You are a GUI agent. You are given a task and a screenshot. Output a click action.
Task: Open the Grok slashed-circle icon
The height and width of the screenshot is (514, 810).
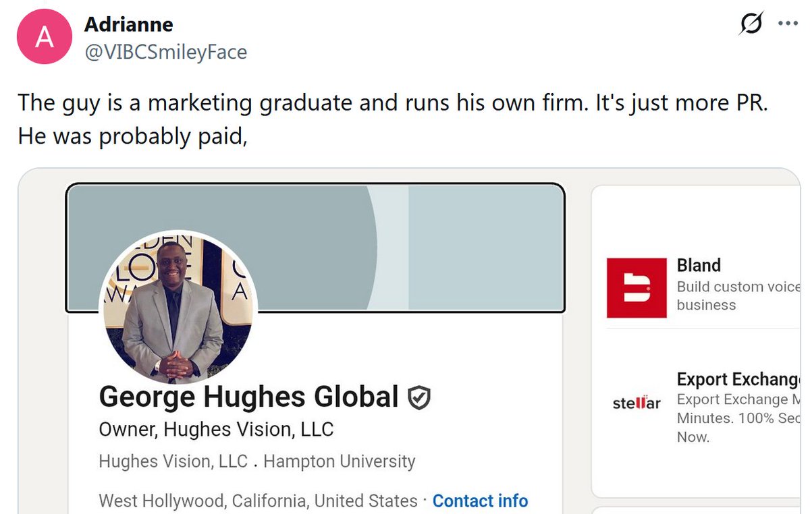coord(752,24)
